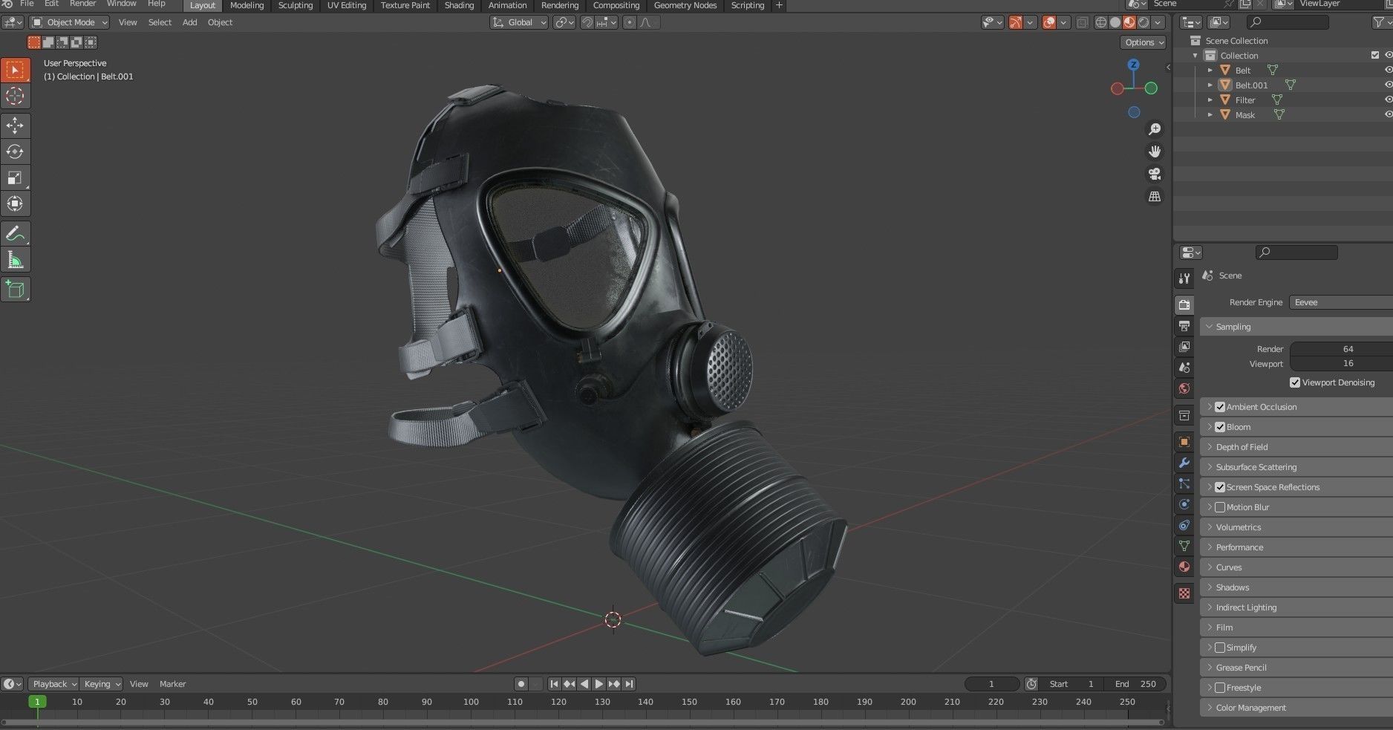The image size is (1393, 730).
Task: Open Render properties tab
Action: tap(1184, 304)
